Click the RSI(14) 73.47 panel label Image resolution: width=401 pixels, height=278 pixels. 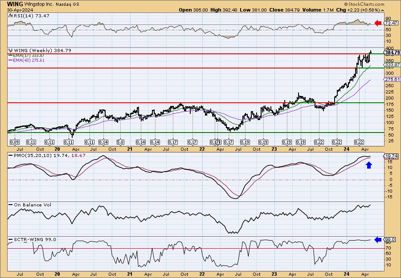[x=31, y=16]
